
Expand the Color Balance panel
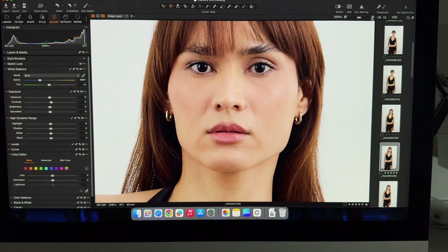click(11, 198)
